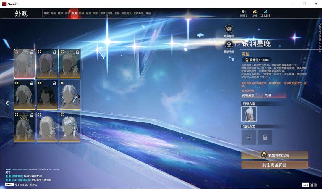322x189 pixels.
Task: Click the silver coin currency icon
Action: coord(244,12)
